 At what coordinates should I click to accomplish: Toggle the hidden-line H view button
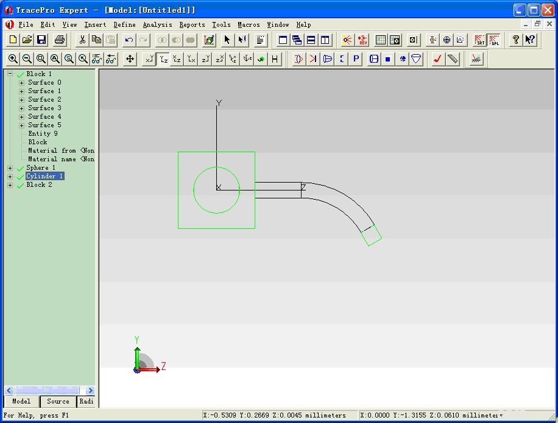click(x=275, y=58)
